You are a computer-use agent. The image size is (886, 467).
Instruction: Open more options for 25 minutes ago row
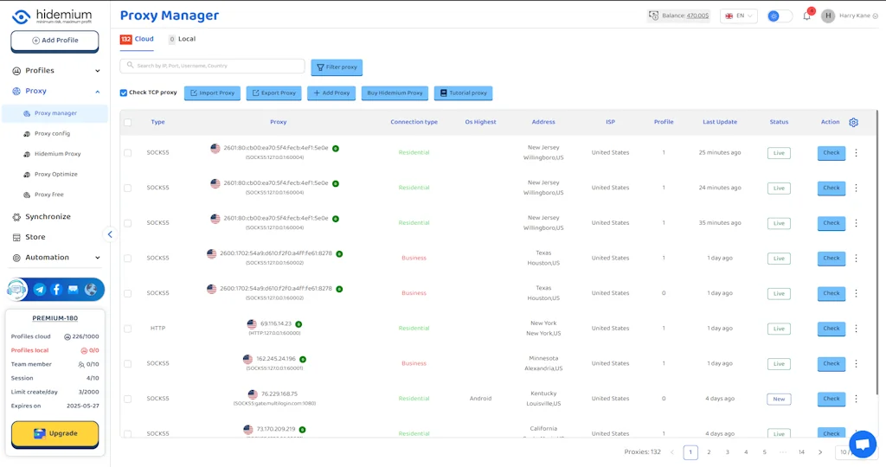pyautogui.click(x=856, y=152)
